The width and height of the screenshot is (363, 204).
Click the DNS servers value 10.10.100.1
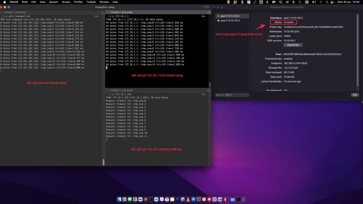290,40
